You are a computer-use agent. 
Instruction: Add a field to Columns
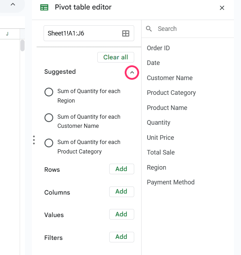click(x=122, y=191)
